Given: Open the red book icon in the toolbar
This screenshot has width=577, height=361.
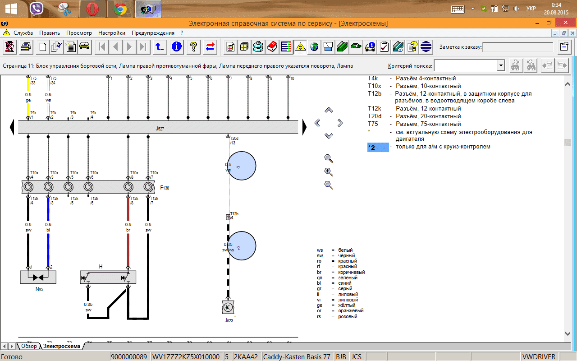Looking at the screenshot, I should click(x=272, y=46).
